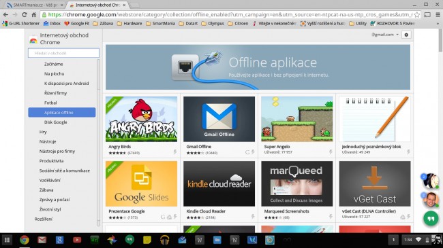Open the Files blue folder app on shelf

click(217, 240)
